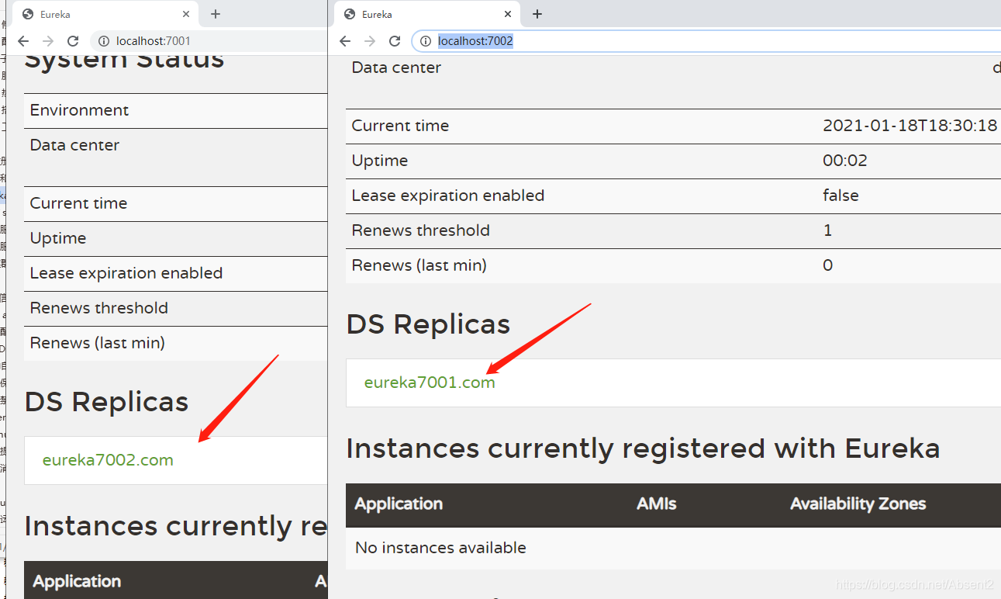Click the Environment row label on port 7001 page
This screenshot has width=1001, height=599.
coord(80,110)
